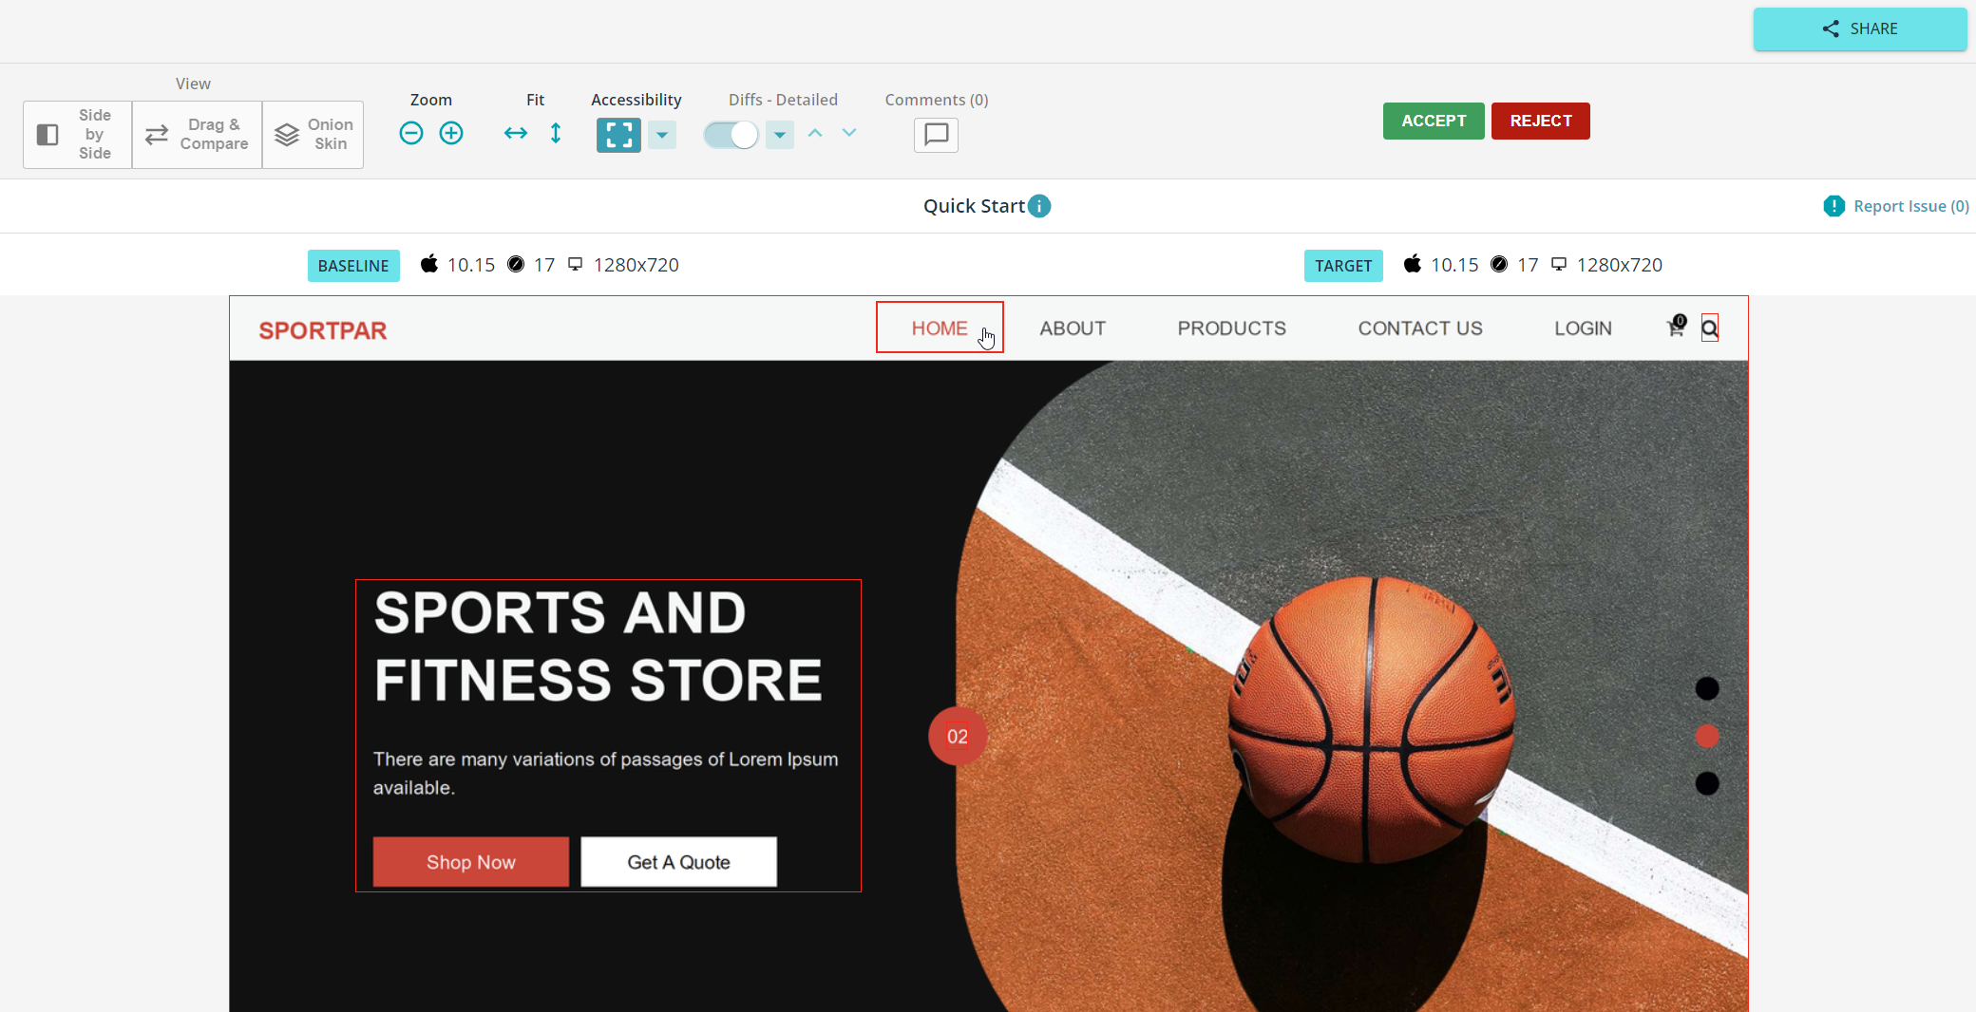
Task: Select the top black slider dot
Action: [1707, 688]
